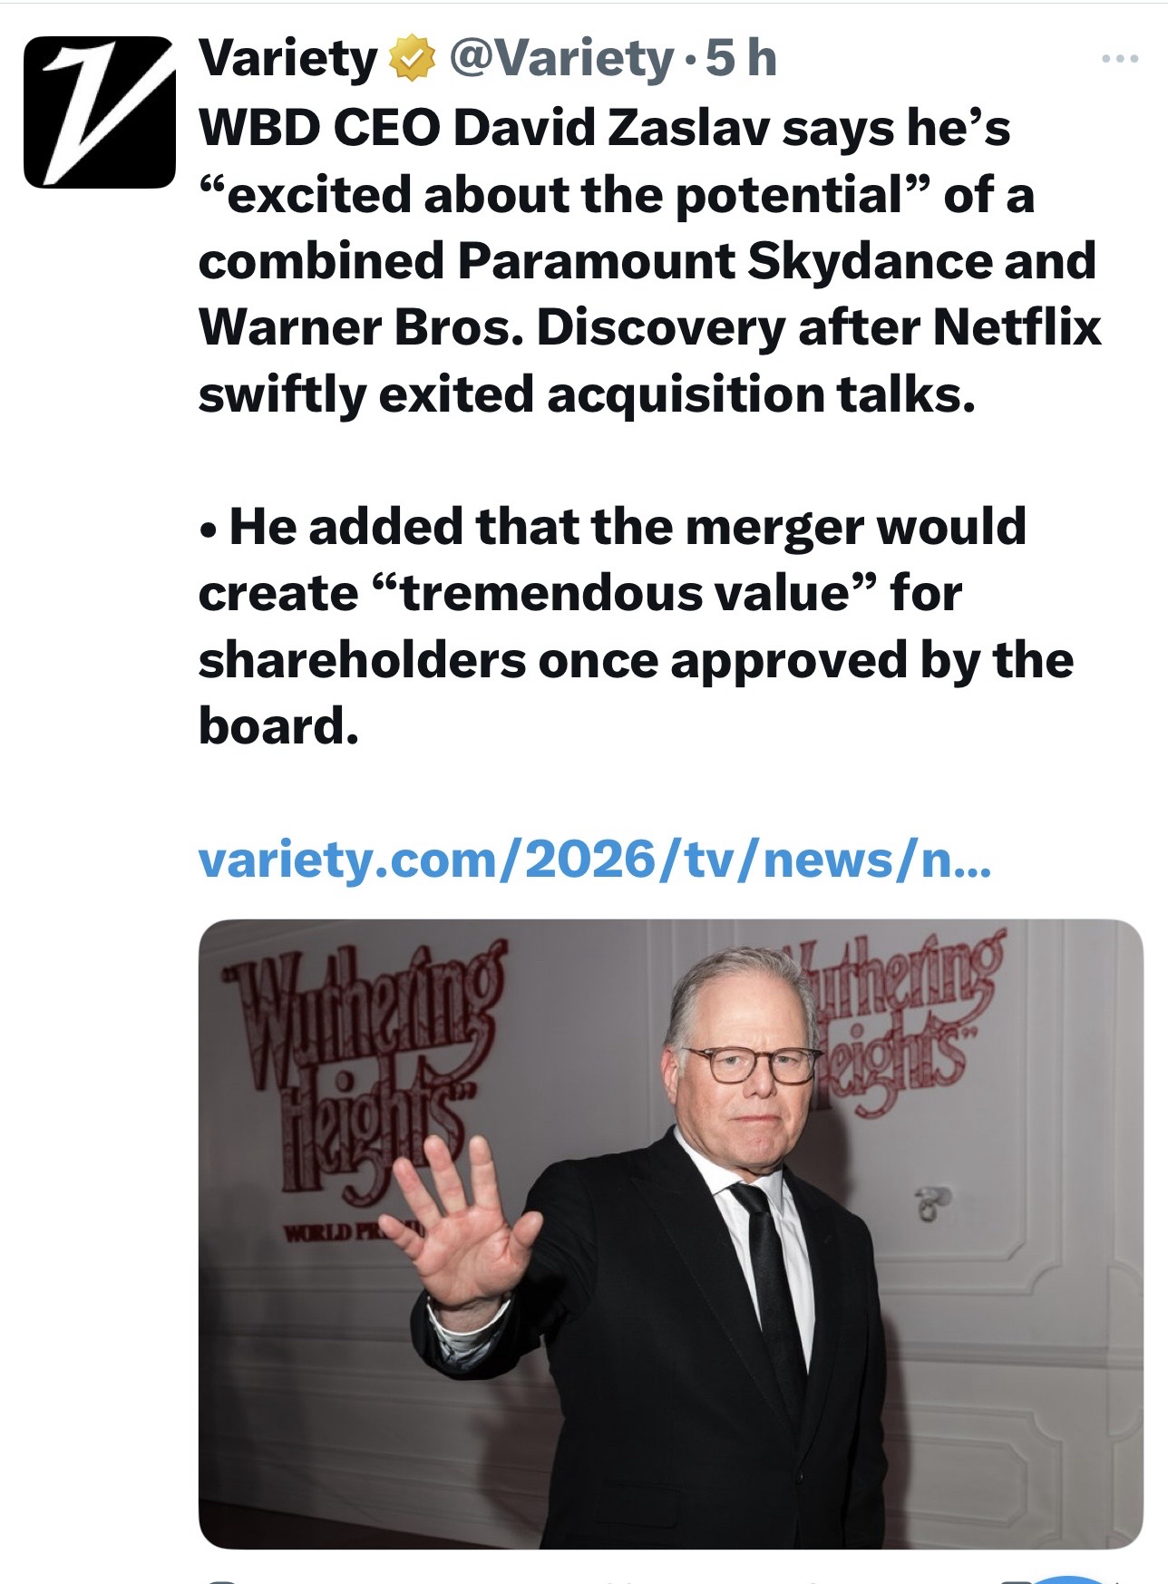Click the word "Netflix" in the tweet text
1168x1584 pixels.
[x=1017, y=326]
